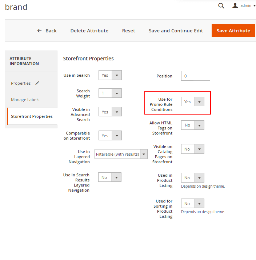Open Used for Sorting in Product Listing dropdown

coord(192,204)
